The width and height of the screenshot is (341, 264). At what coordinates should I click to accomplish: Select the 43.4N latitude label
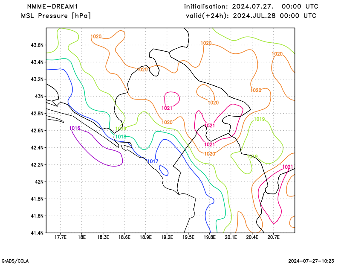coord(37,62)
